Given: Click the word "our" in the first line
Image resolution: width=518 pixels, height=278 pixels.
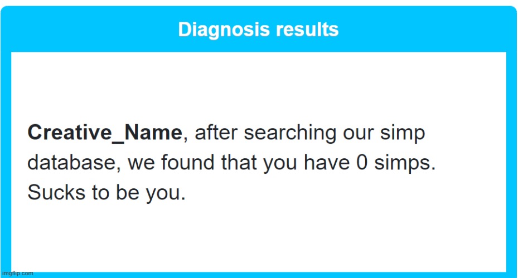Looking at the screenshot, I should [358, 133].
